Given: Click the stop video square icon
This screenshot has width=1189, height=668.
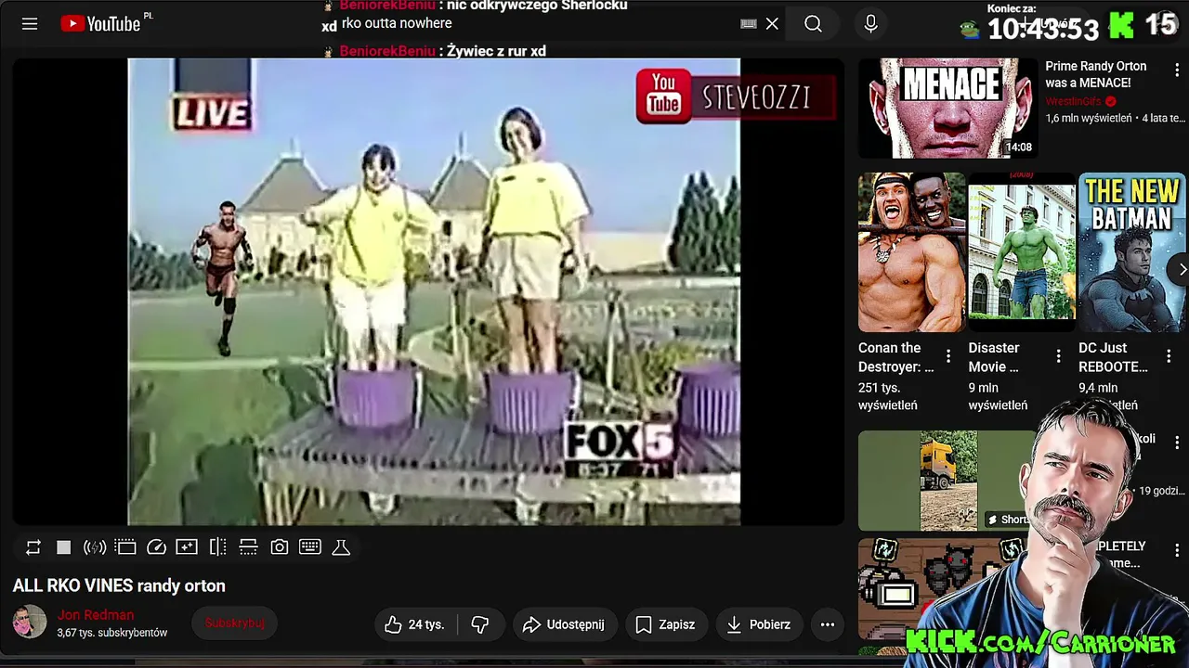Looking at the screenshot, I should coord(64,547).
